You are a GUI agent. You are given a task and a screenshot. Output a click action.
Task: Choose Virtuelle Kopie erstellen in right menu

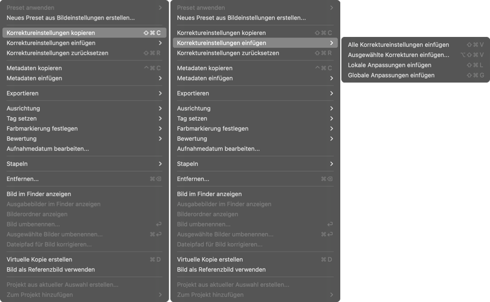(x=255, y=259)
